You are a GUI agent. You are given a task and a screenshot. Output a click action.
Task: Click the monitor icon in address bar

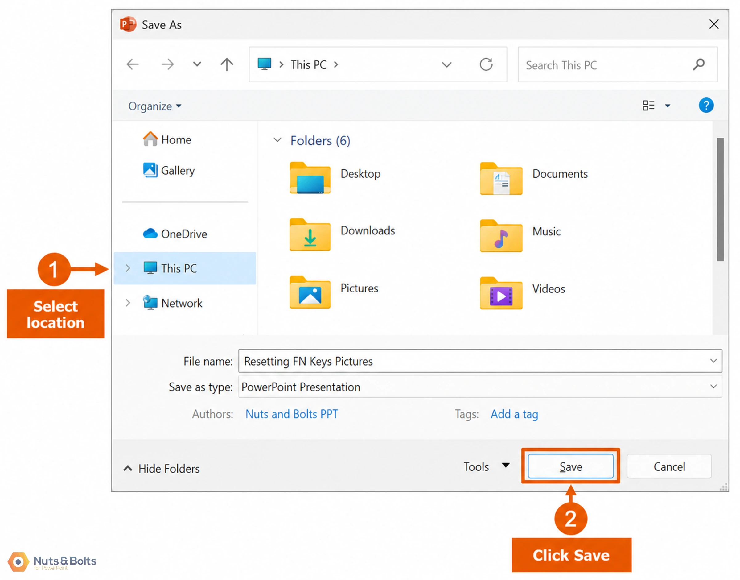(264, 64)
